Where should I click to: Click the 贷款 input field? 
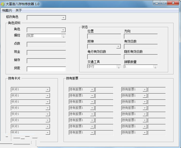click(x=46, y=69)
